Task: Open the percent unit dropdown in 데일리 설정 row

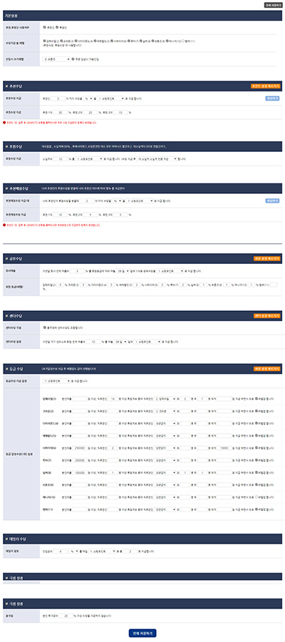Action: coord(73,551)
